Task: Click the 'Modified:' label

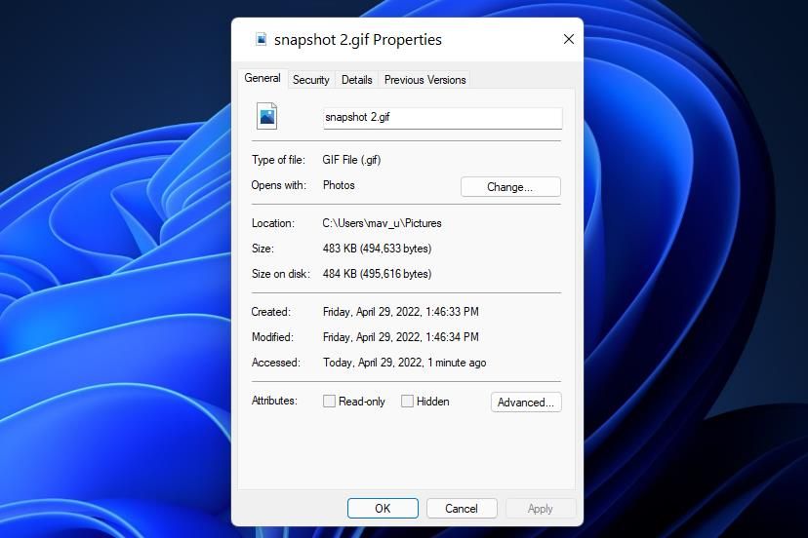Action: click(272, 336)
